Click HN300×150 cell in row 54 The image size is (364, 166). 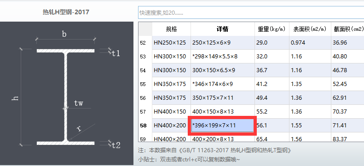tap(171, 70)
